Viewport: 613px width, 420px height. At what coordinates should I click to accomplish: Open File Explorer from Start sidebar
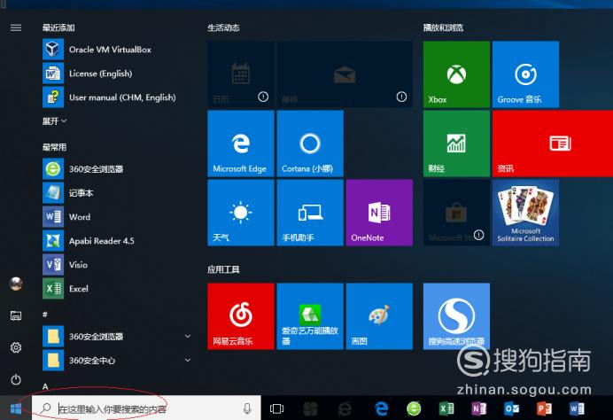[16, 315]
